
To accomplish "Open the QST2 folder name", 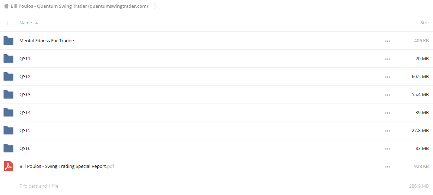I will 25,76.
